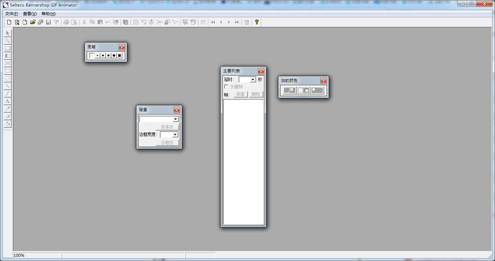495x261 pixels.
Task: Click the trash can delete icon
Action: tap(247, 22)
